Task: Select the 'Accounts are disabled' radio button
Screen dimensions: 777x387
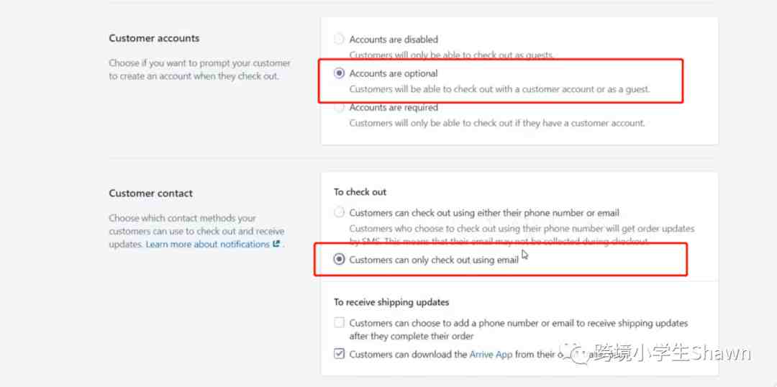Action: [x=339, y=40]
